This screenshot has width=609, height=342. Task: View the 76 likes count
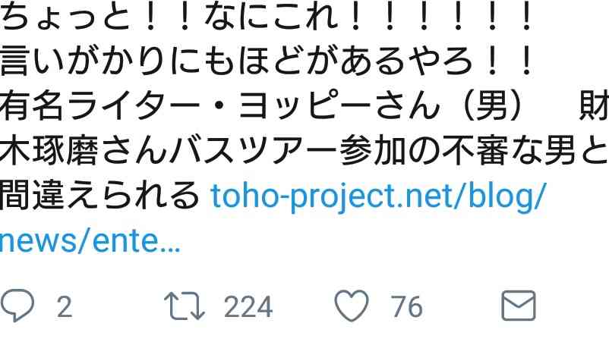click(x=407, y=306)
